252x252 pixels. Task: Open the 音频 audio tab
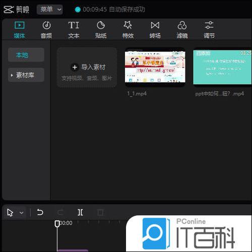(46, 30)
